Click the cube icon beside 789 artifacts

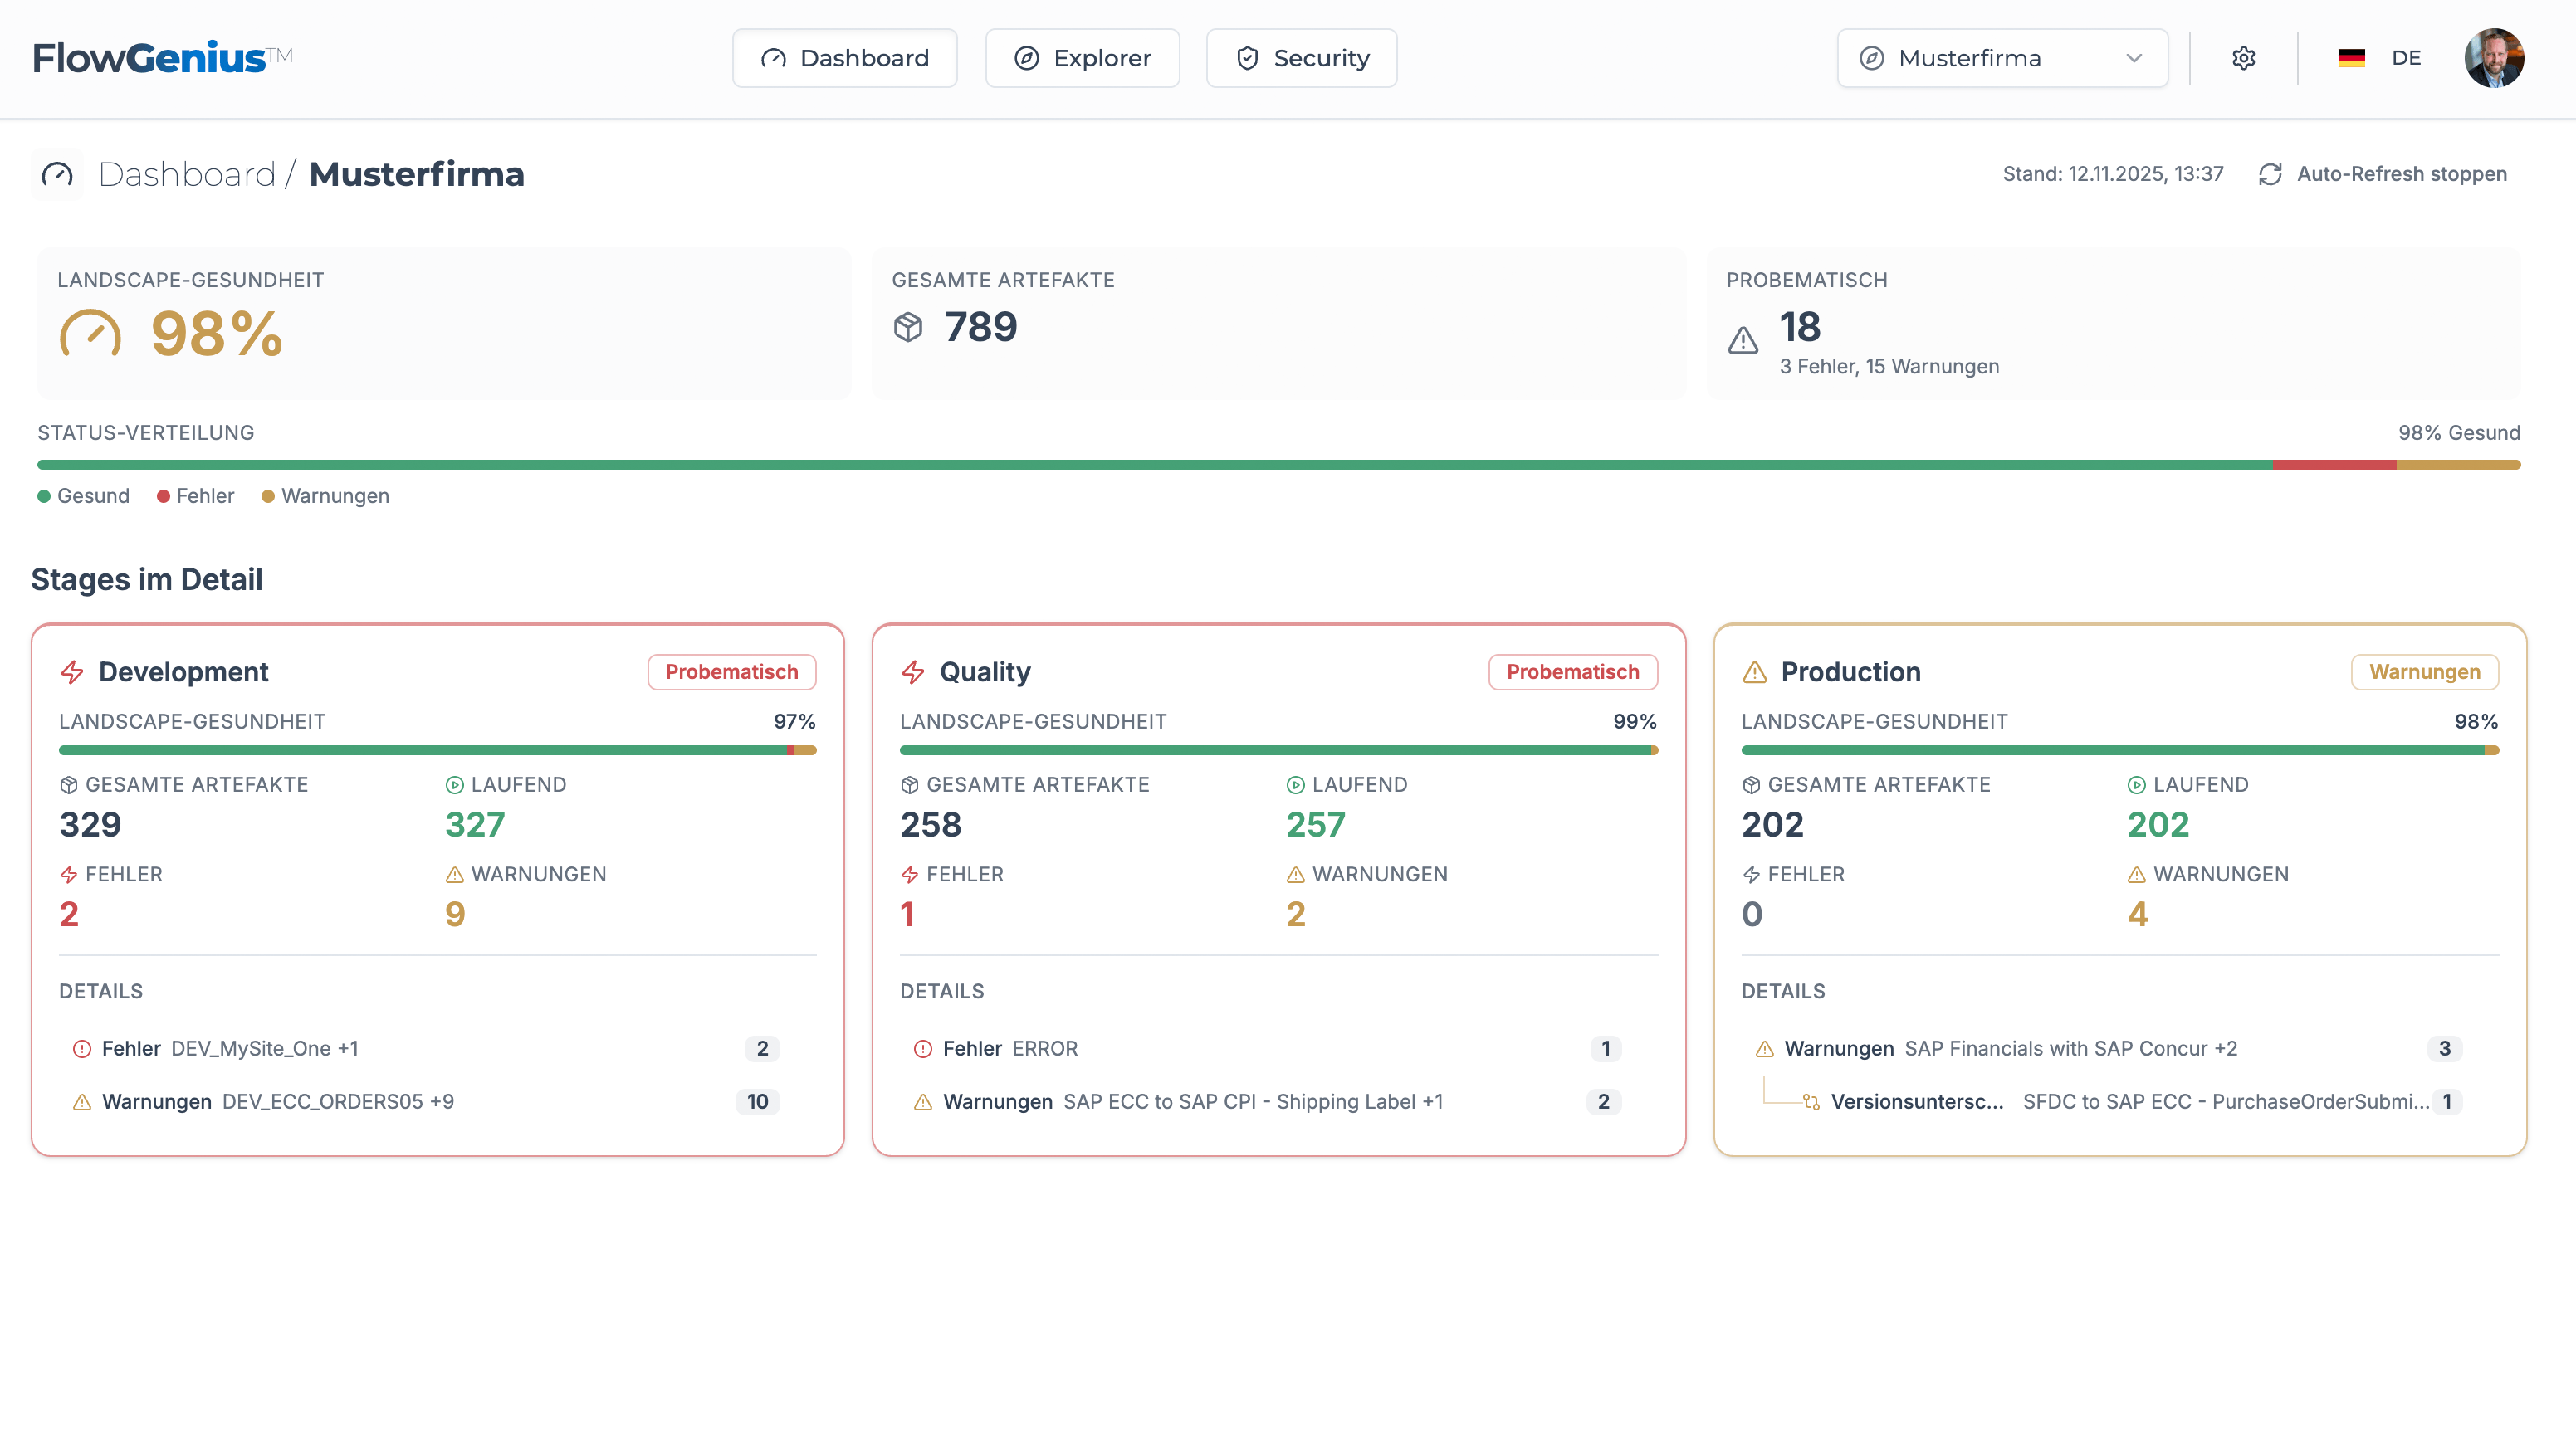point(908,327)
